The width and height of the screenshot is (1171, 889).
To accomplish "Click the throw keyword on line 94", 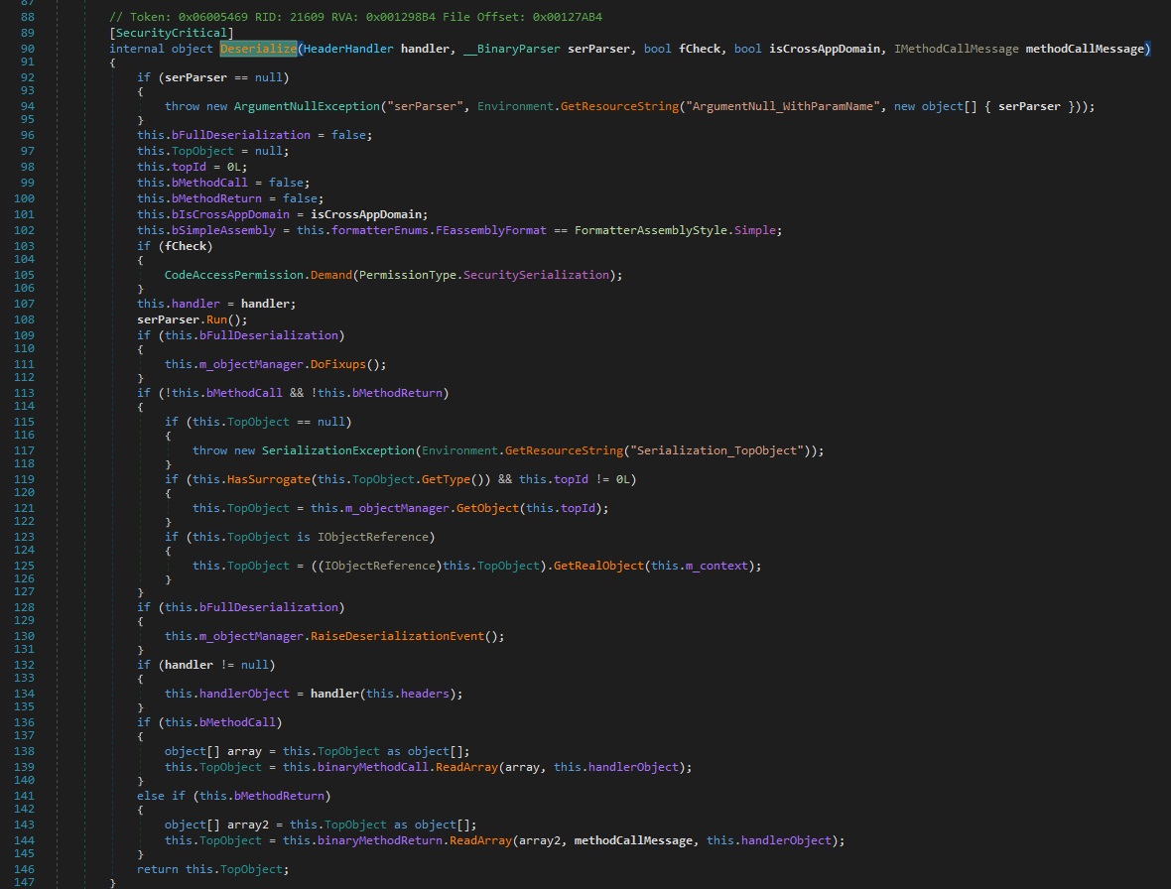I will point(183,106).
